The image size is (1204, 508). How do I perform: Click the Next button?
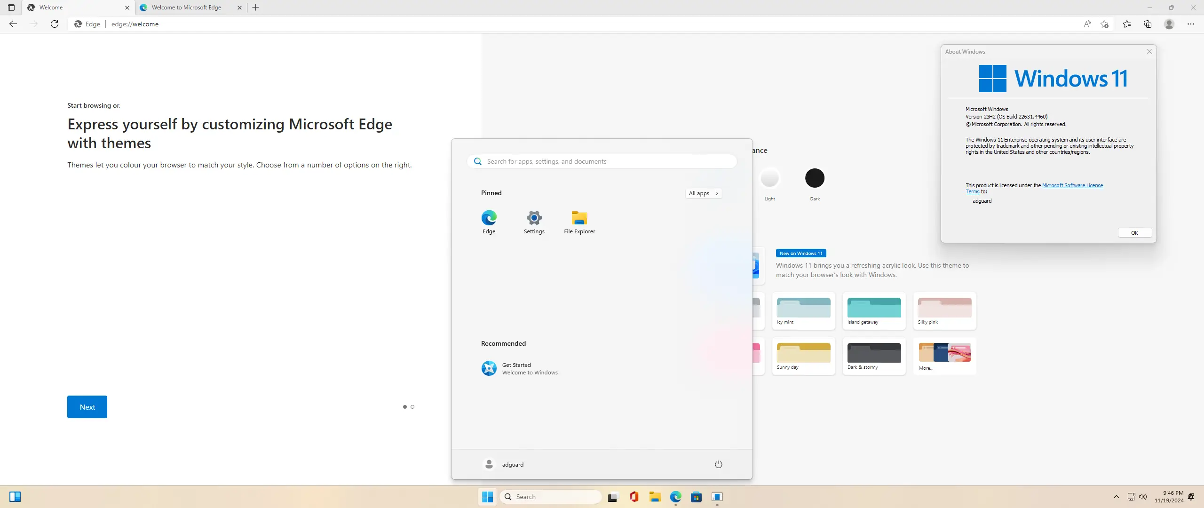pos(87,407)
